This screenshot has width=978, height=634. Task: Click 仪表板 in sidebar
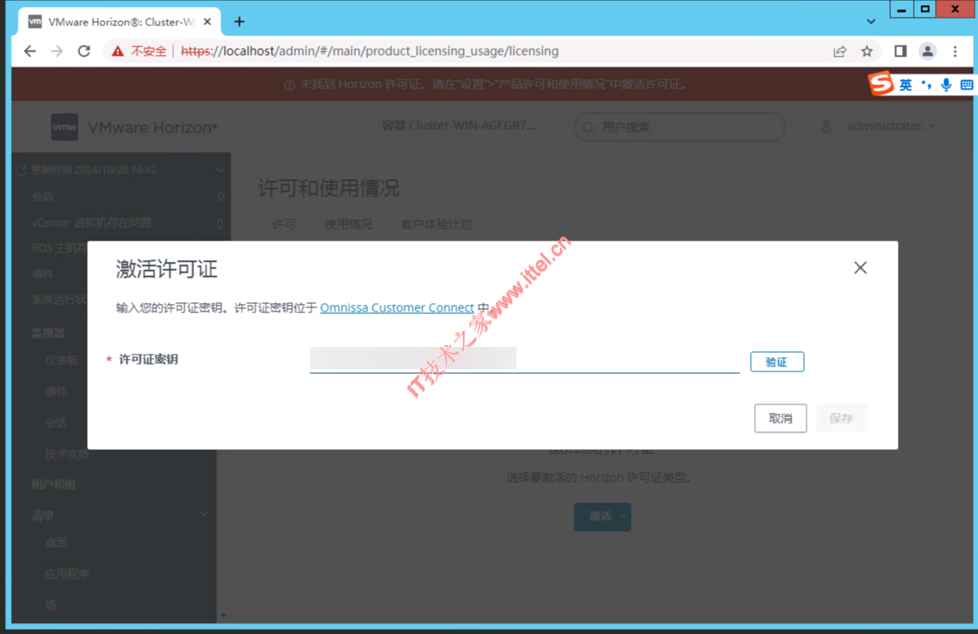62,360
